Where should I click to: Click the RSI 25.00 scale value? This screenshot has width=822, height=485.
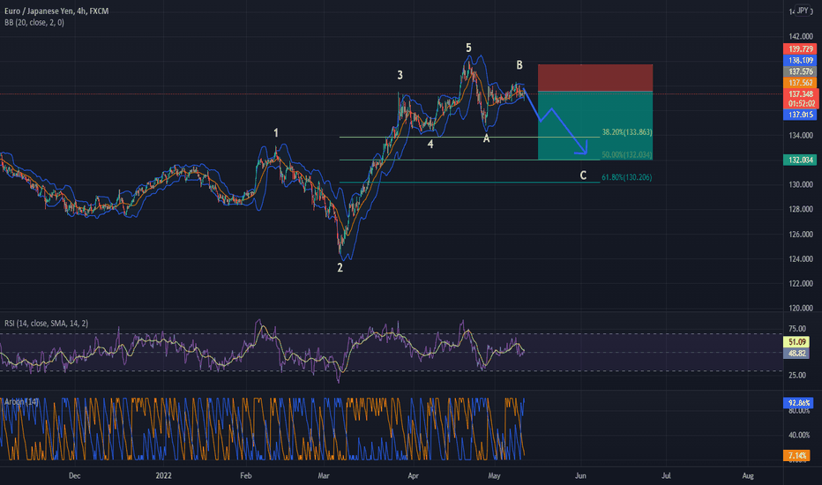[796, 376]
